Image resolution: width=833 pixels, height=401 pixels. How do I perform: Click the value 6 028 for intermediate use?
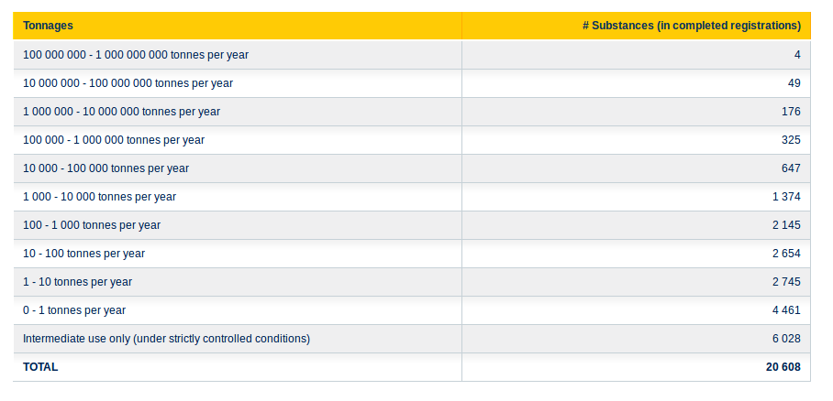(786, 339)
